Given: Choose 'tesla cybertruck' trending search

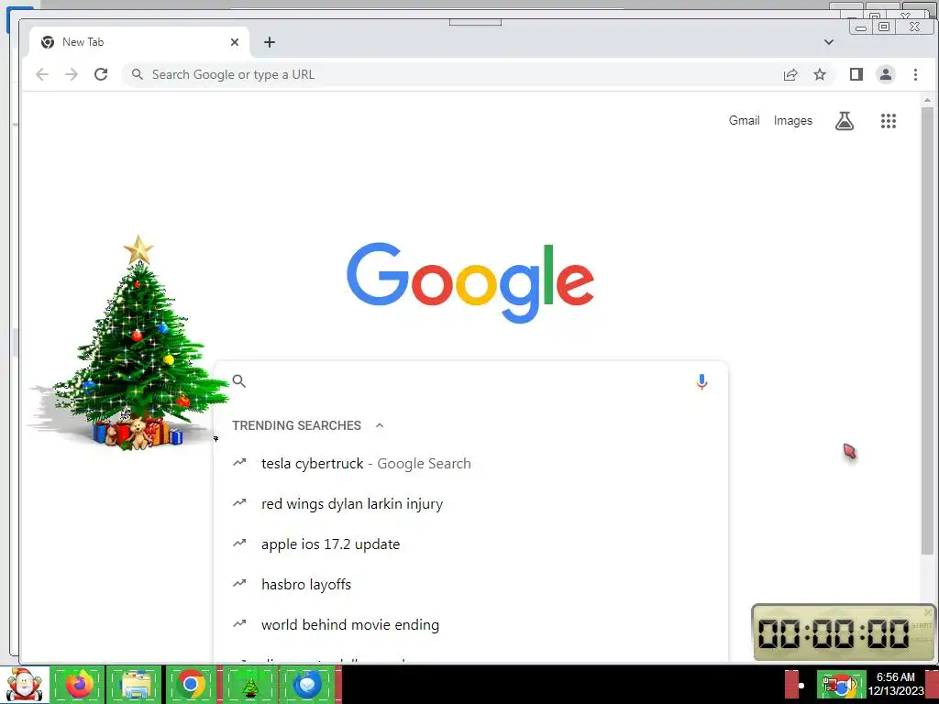Looking at the screenshot, I should pos(470,463).
